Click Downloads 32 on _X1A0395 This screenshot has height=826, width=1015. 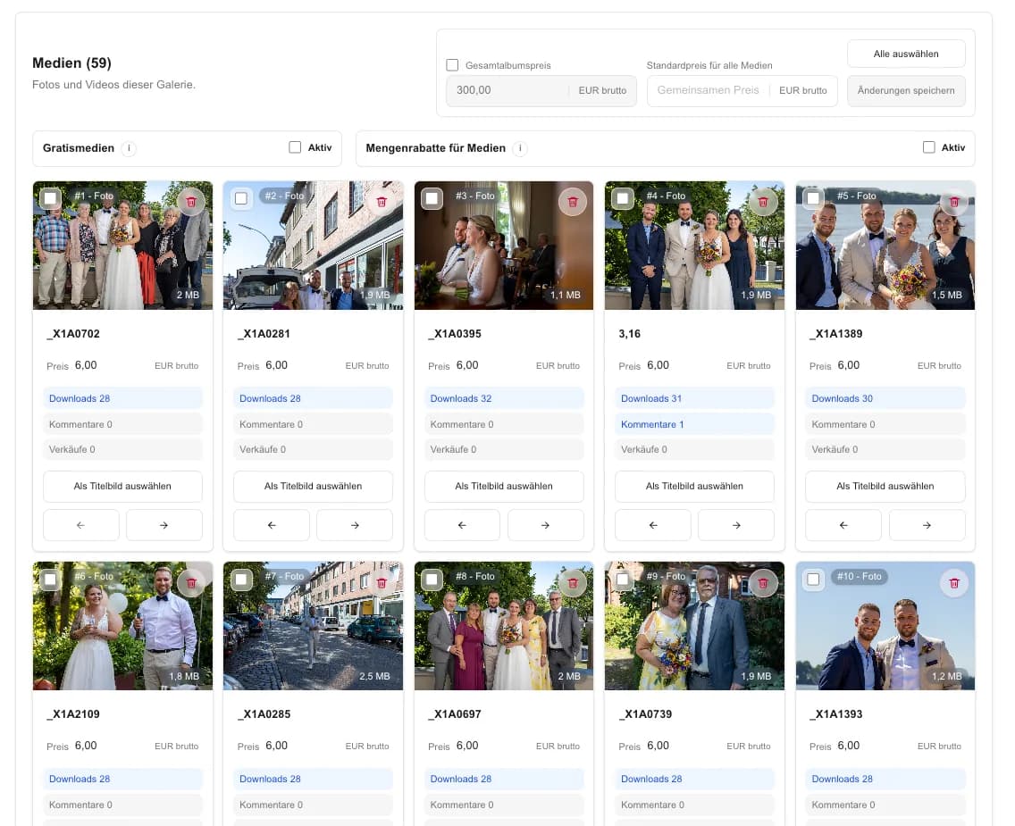[x=504, y=398]
